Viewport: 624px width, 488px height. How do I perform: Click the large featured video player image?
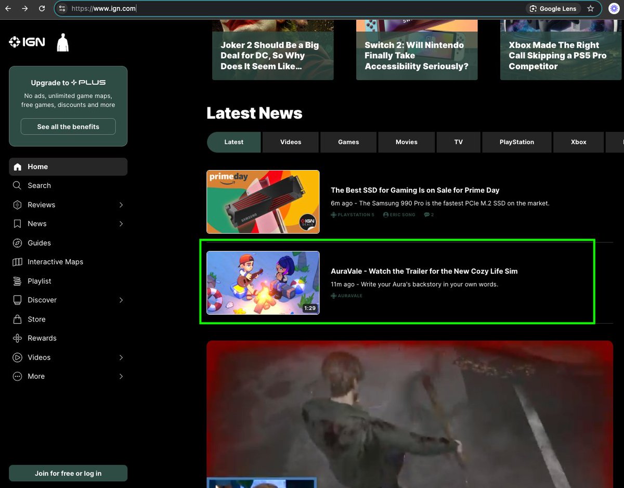pyautogui.click(x=410, y=414)
